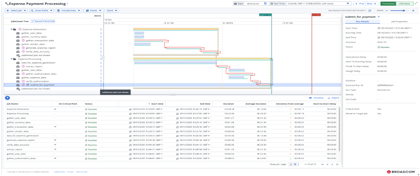The width and height of the screenshot is (420, 176).
Task: Open the kebab menu next to Expense-Generation
Action: tap(100, 30)
